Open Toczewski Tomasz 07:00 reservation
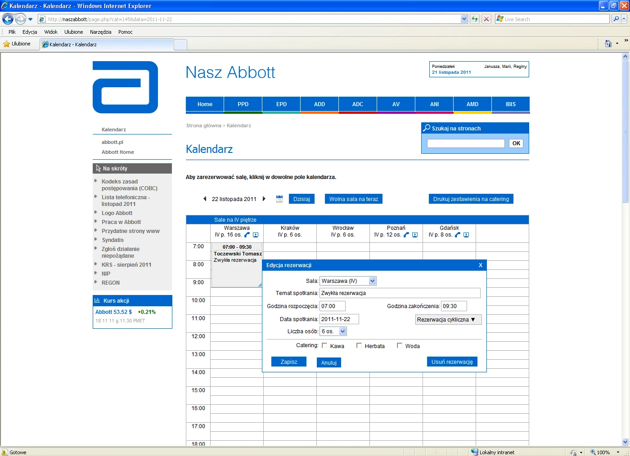Screen dimensions: 630x456 (237, 265)
